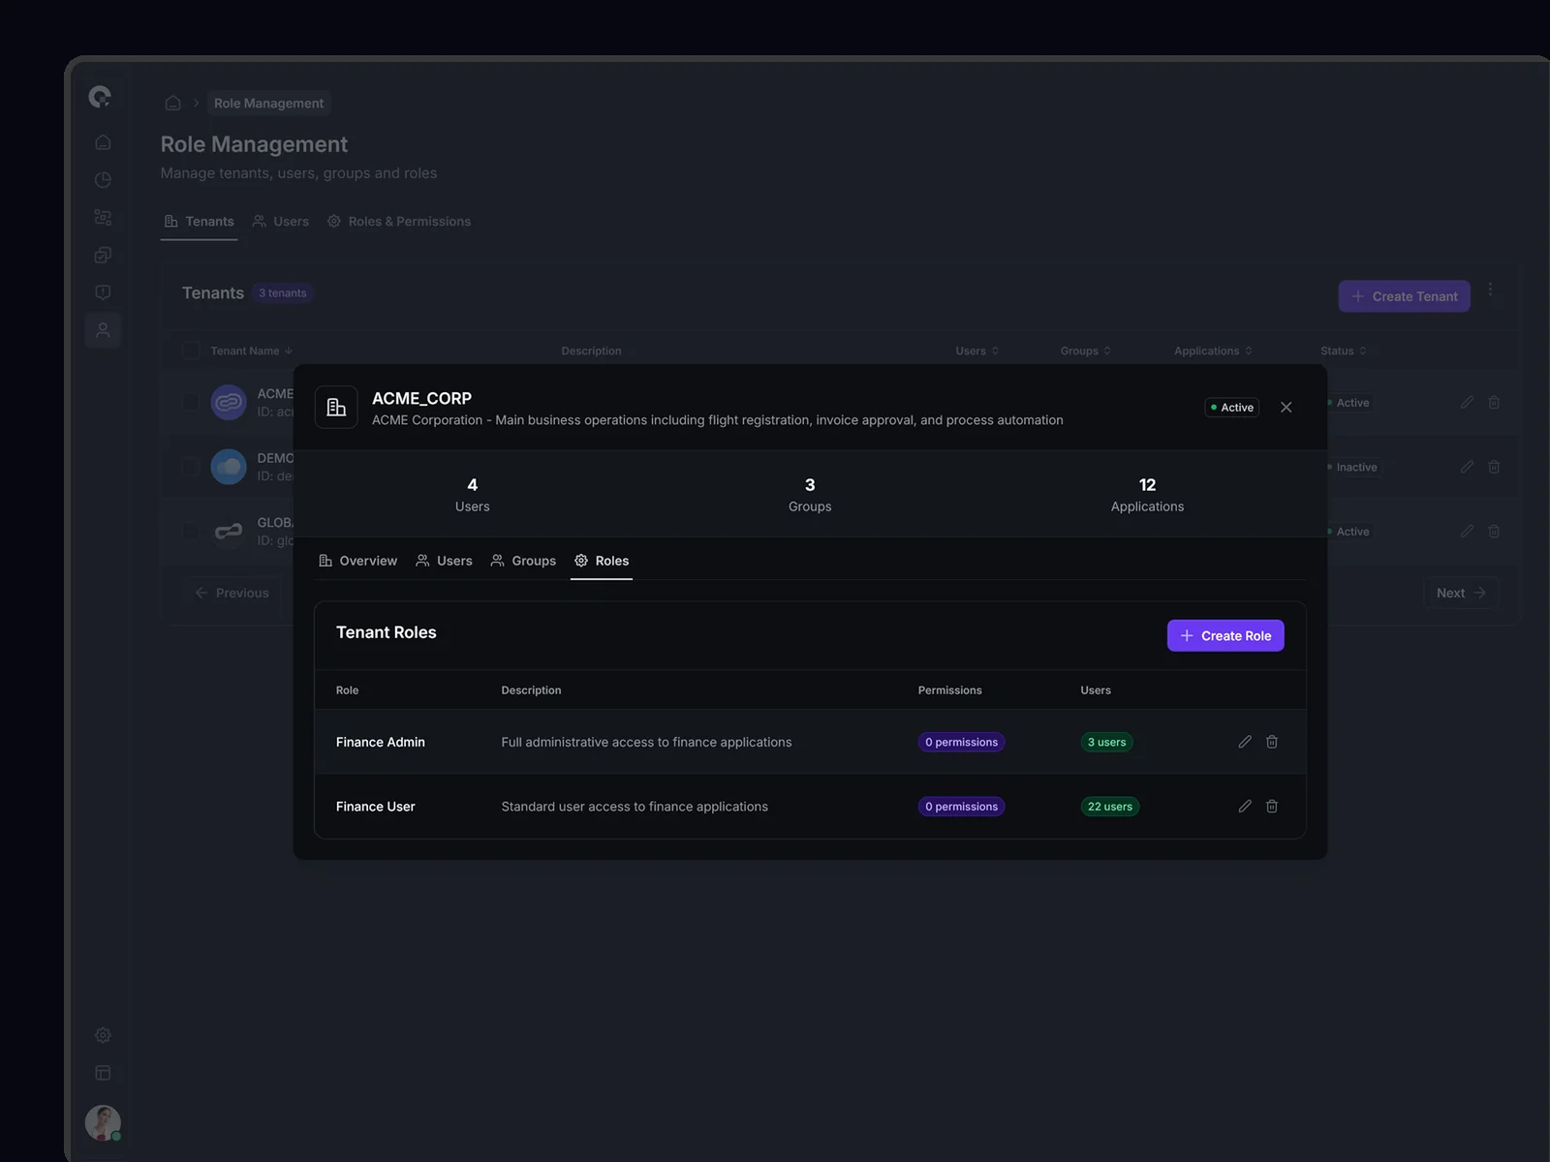Screen dimensions: 1550x1162
Task: Delete the Finance Admin role
Action: (x=1272, y=742)
